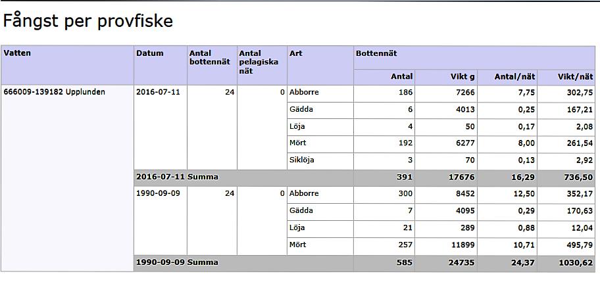Viewport: 600px width, 282px height.
Task: Select the Antal pelagiska nät header
Action: click(x=262, y=65)
